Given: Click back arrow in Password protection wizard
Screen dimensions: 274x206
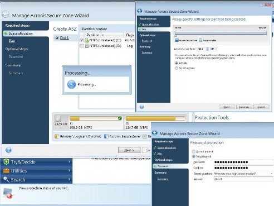Looking at the screenshot, I should (x=155, y=133).
